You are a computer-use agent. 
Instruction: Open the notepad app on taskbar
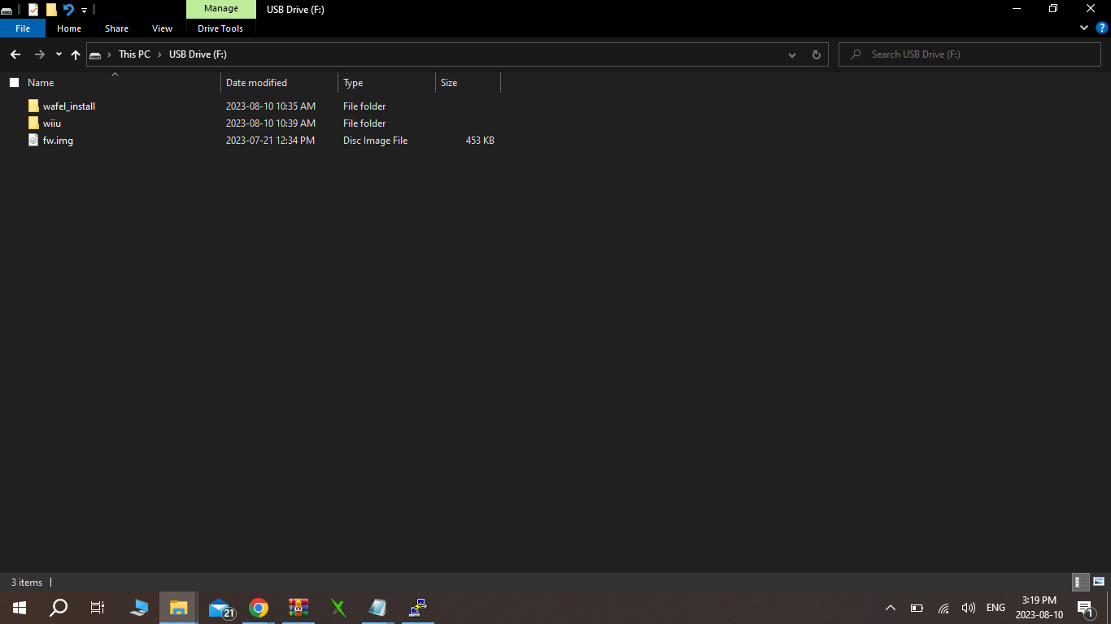pyautogui.click(x=378, y=608)
